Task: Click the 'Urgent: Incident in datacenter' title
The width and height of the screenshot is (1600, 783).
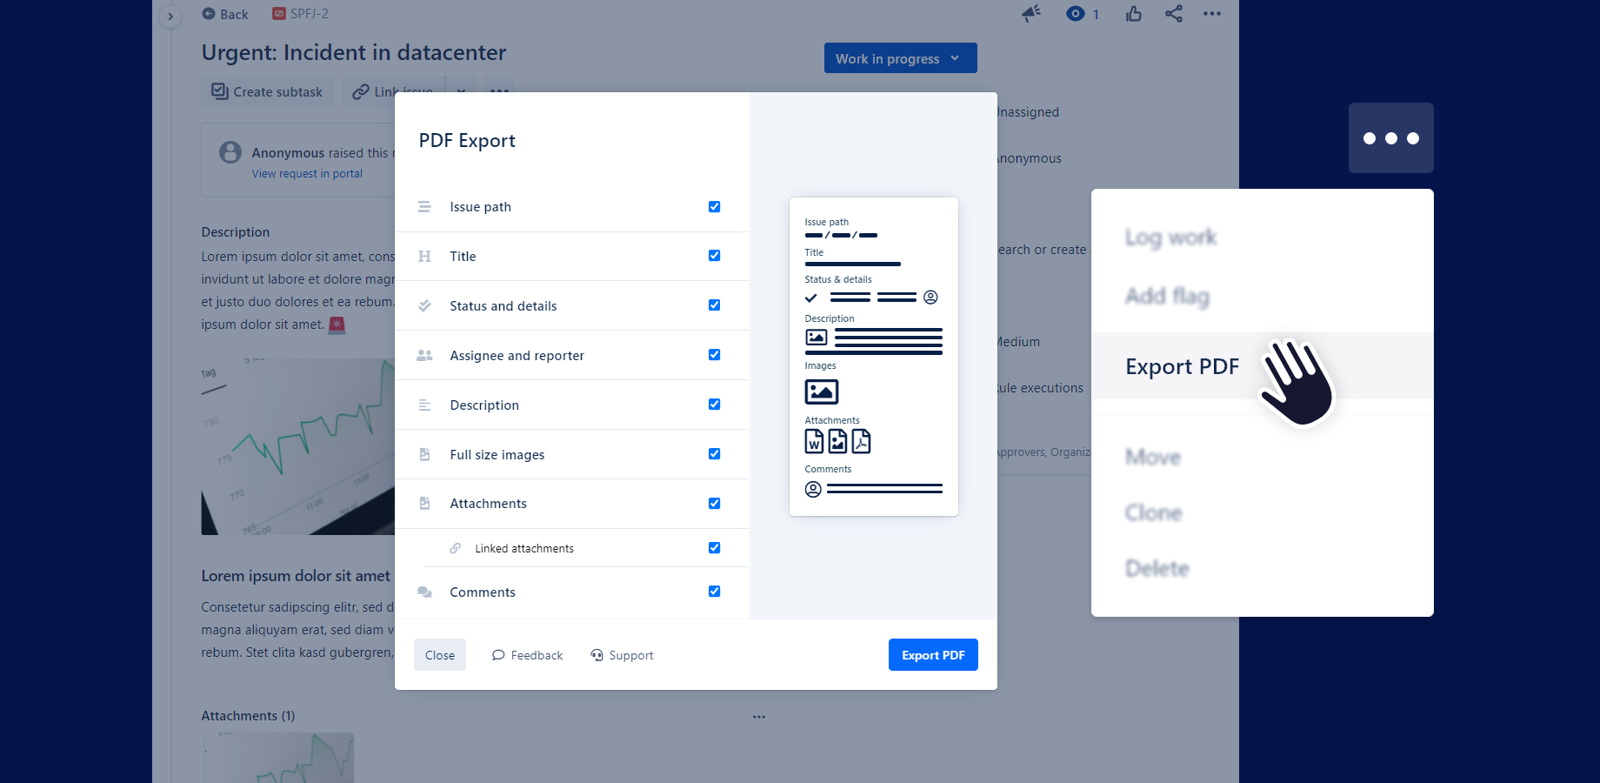Action: tap(354, 52)
